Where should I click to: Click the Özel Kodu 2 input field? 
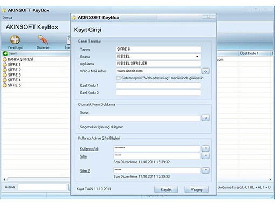159,93
